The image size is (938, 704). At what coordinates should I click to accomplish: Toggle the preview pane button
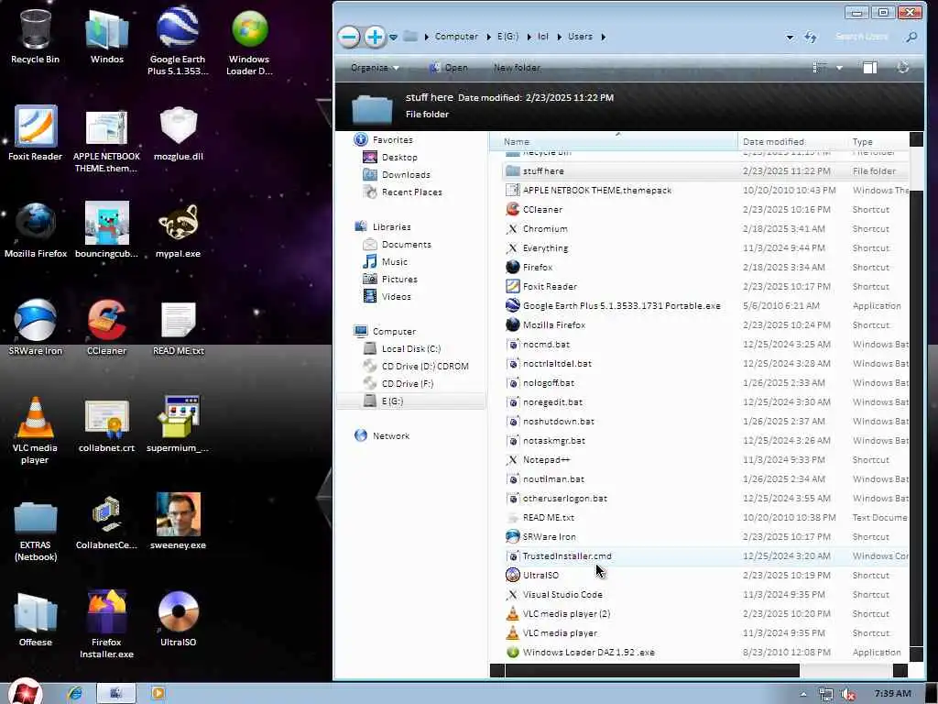click(x=870, y=68)
